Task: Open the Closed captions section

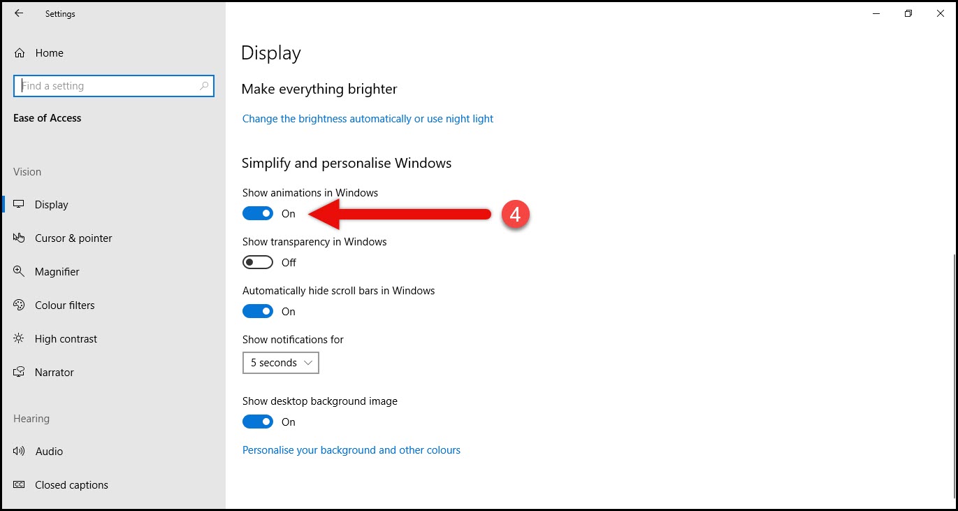Action: click(x=113, y=485)
